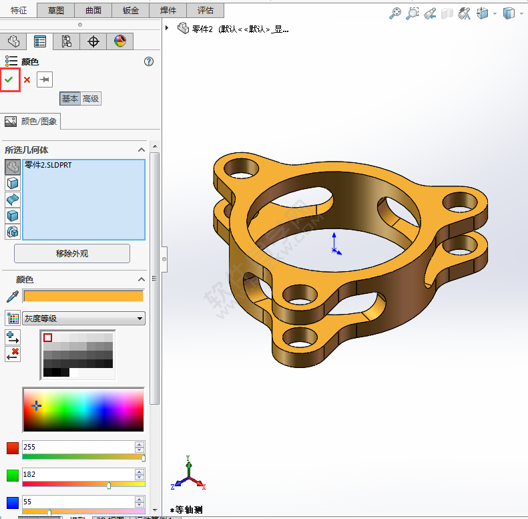The width and height of the screenshot is (528, 519).
Task: Toggle the select surfaces filter icon
Action: pyautogui.click(x=13, y=200)
